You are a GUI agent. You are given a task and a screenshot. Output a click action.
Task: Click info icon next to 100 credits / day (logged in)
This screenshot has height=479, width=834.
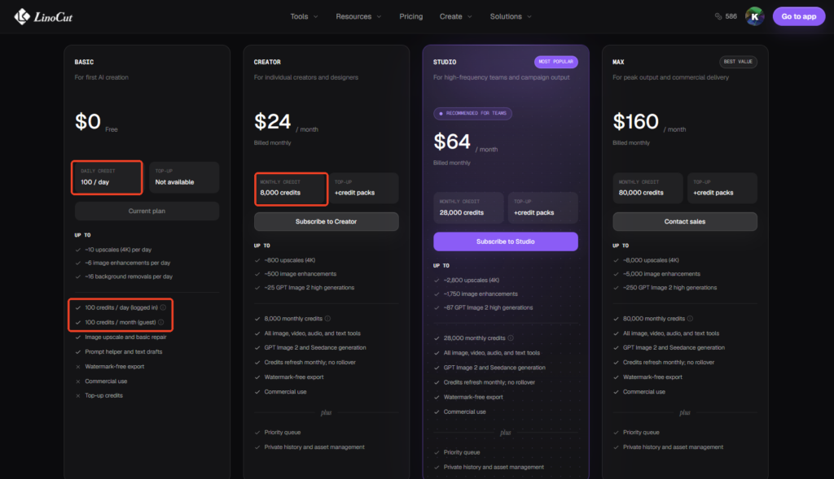pyautogui.click(x=163, y=307)
